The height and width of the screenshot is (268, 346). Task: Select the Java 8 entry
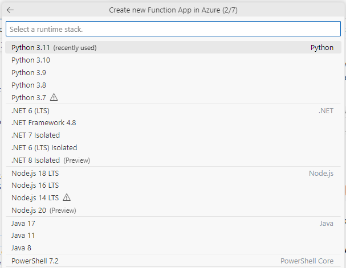pos(173,248)
